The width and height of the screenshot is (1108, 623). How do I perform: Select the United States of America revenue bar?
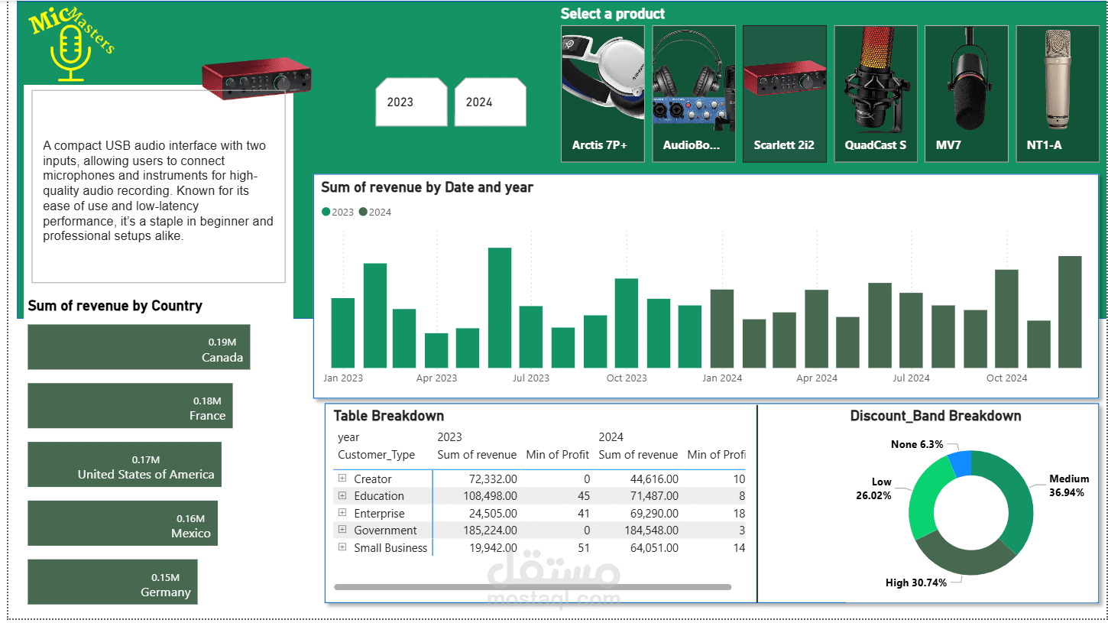pyautogui.click(x=125, y=465)
